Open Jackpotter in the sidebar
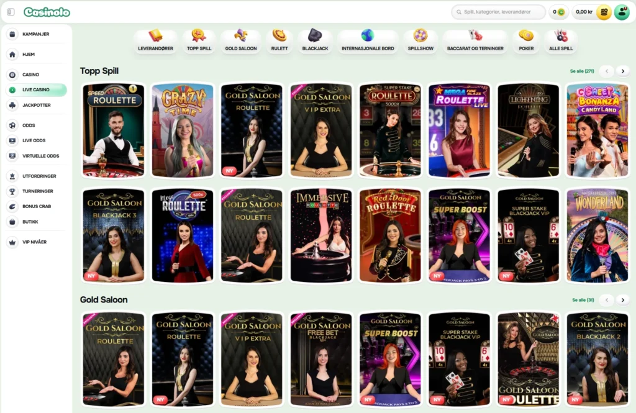The image size is (636, 413). (36, 105)
